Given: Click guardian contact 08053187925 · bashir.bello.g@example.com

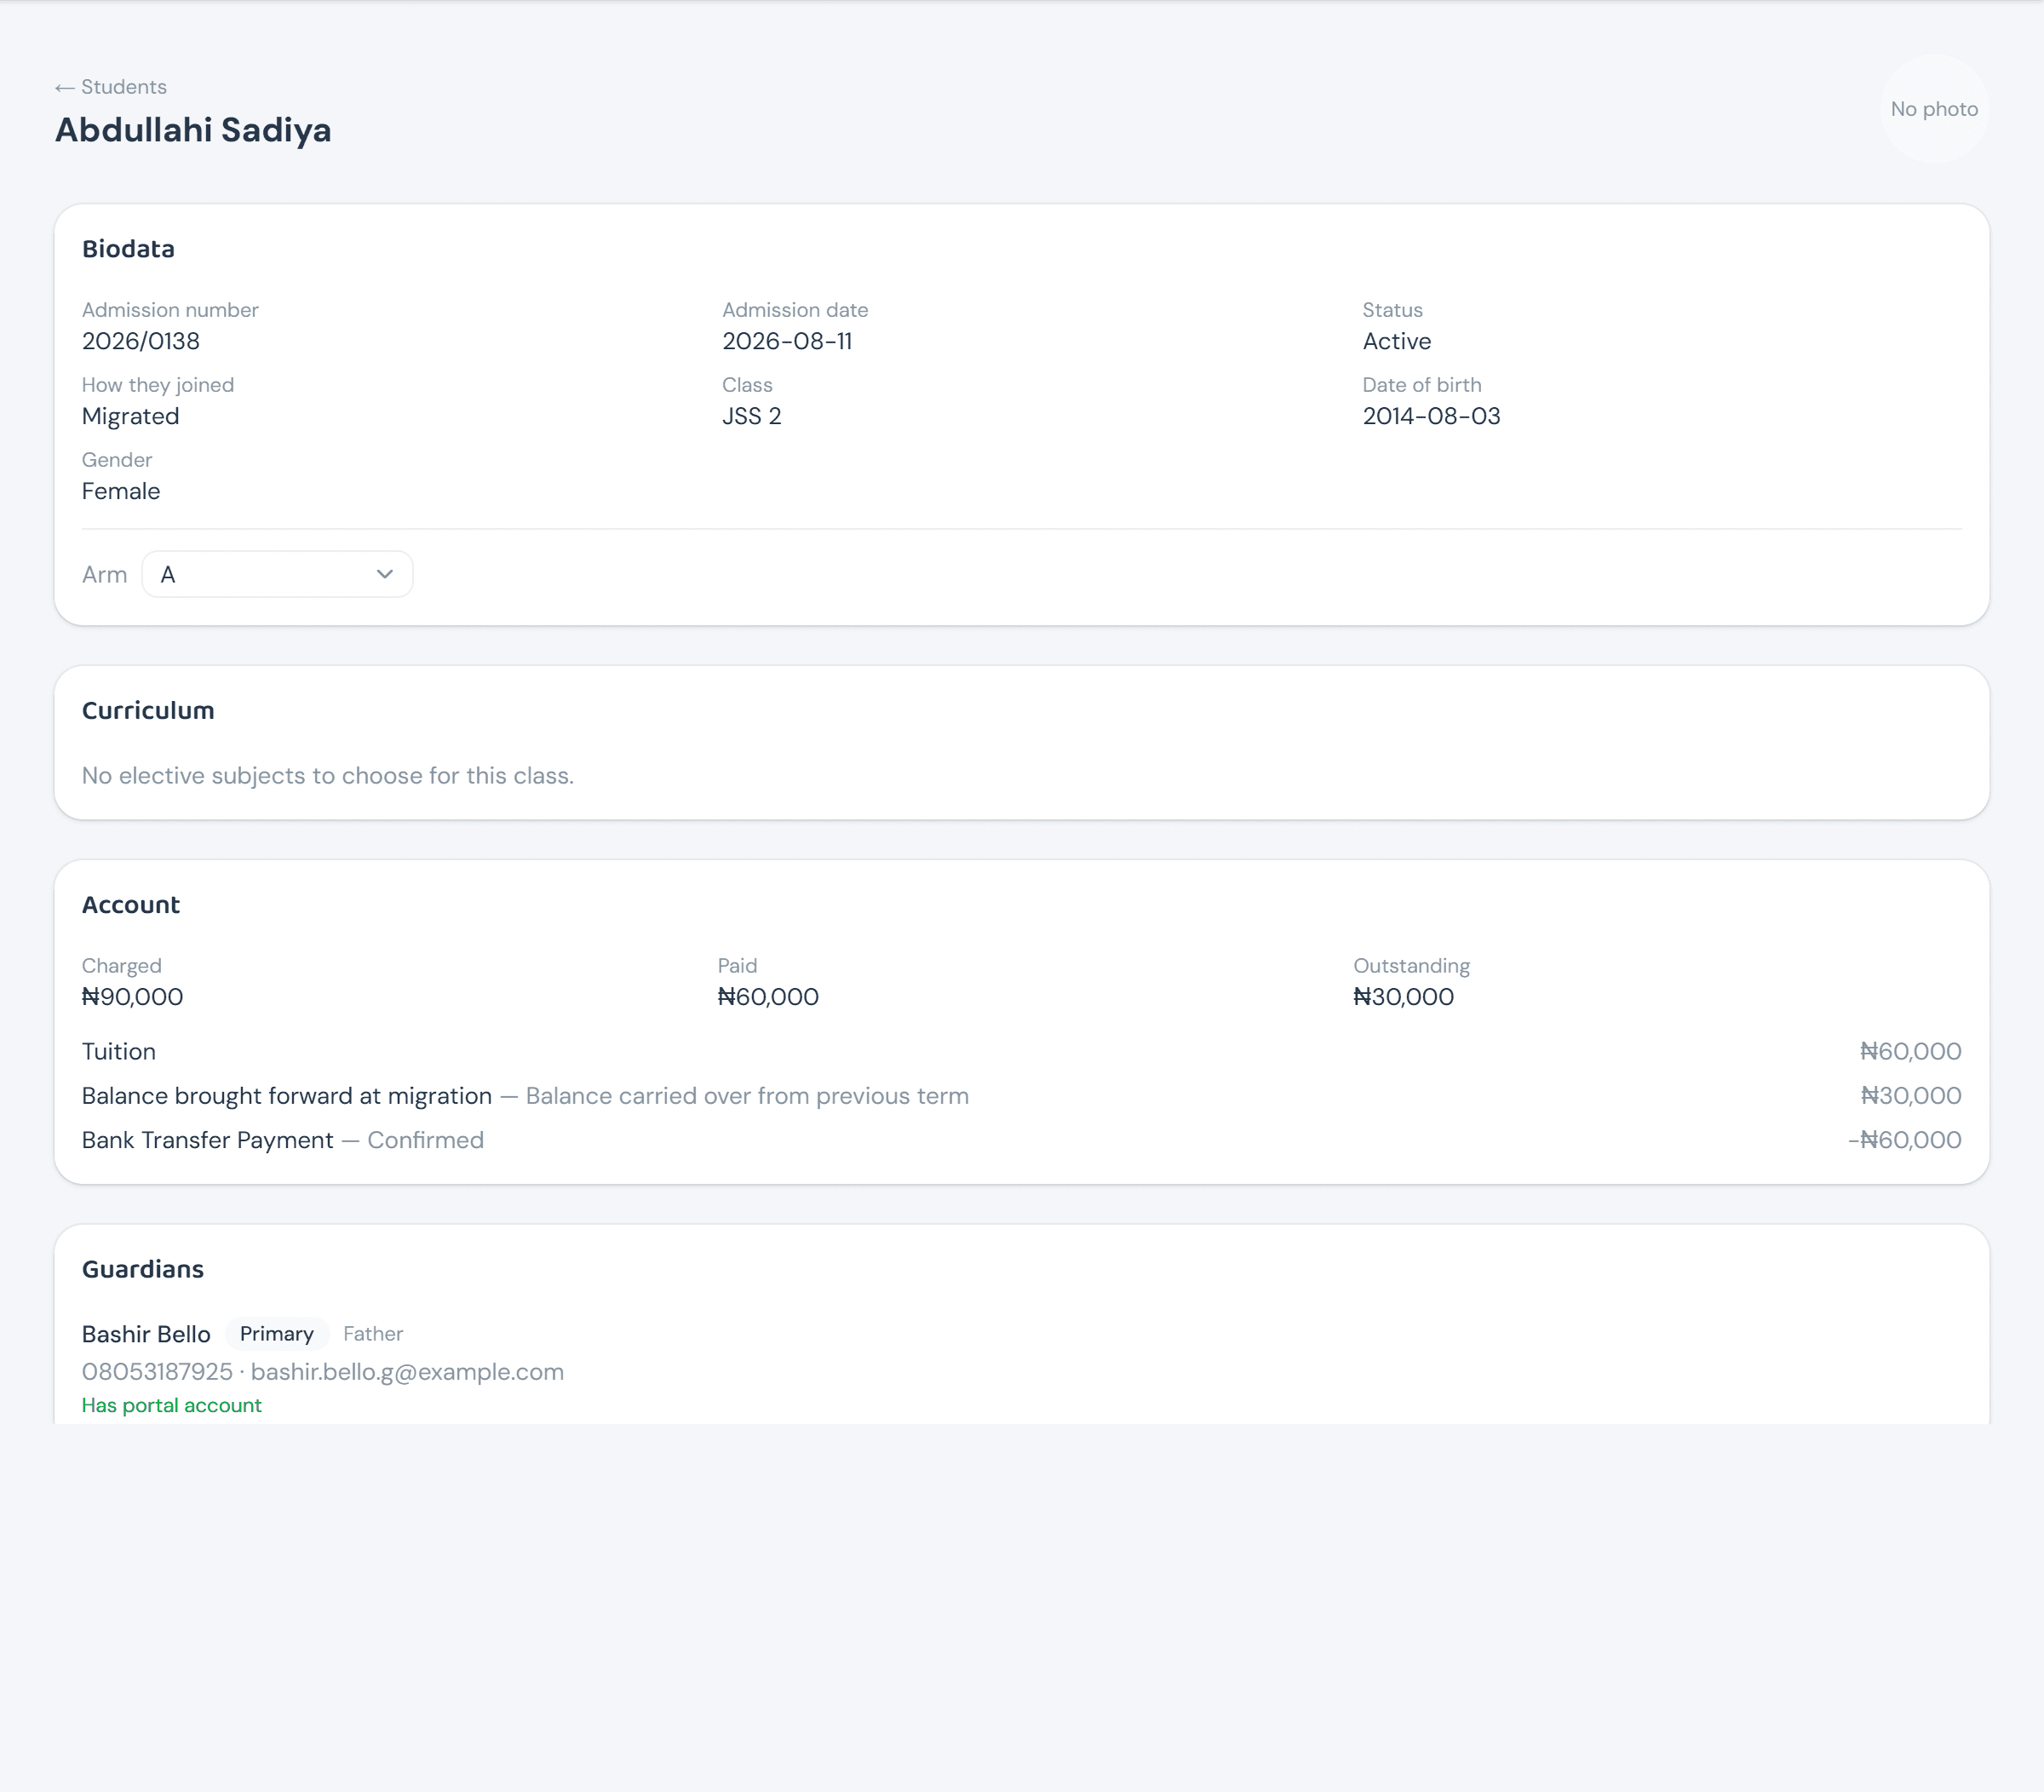Looking at the screenshot, I should pyautogui.click(x=323, y=1372).
